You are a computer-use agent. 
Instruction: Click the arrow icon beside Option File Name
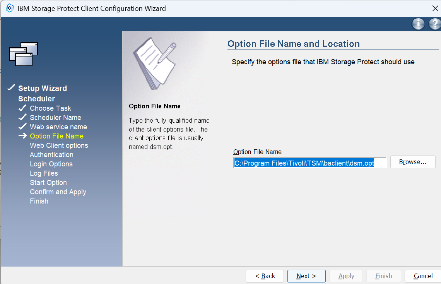click(22, 136)
